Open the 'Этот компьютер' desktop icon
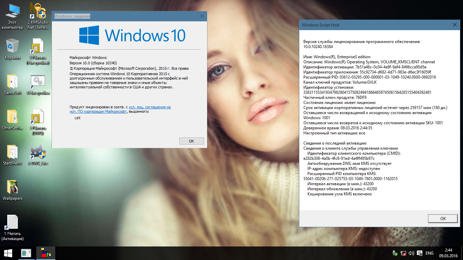The width and height of the screenshot is (463, 260). (x=12, y=12)
